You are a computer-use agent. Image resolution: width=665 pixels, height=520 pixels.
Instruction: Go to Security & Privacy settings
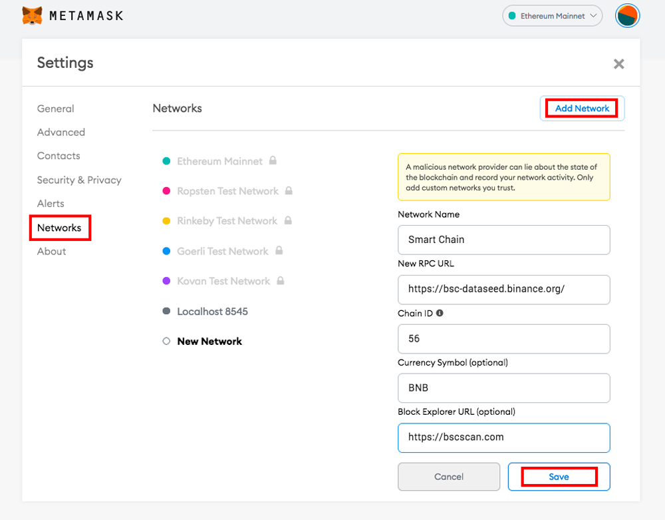(x=79, y=180)
